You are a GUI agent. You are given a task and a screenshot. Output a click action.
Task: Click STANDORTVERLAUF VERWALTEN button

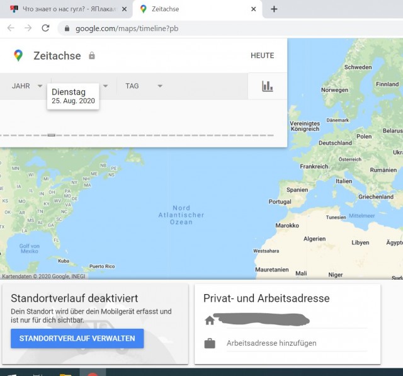point(77,338)
